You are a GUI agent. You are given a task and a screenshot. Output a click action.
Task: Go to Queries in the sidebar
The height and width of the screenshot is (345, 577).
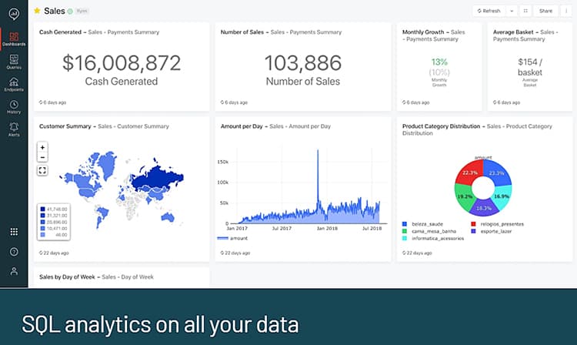[14, 62]
